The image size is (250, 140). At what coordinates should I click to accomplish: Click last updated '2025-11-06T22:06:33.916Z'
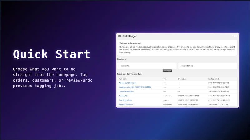click(x=219, y=105)
